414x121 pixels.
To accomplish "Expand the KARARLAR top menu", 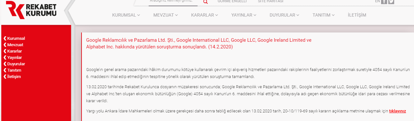I will click(205, 15).
